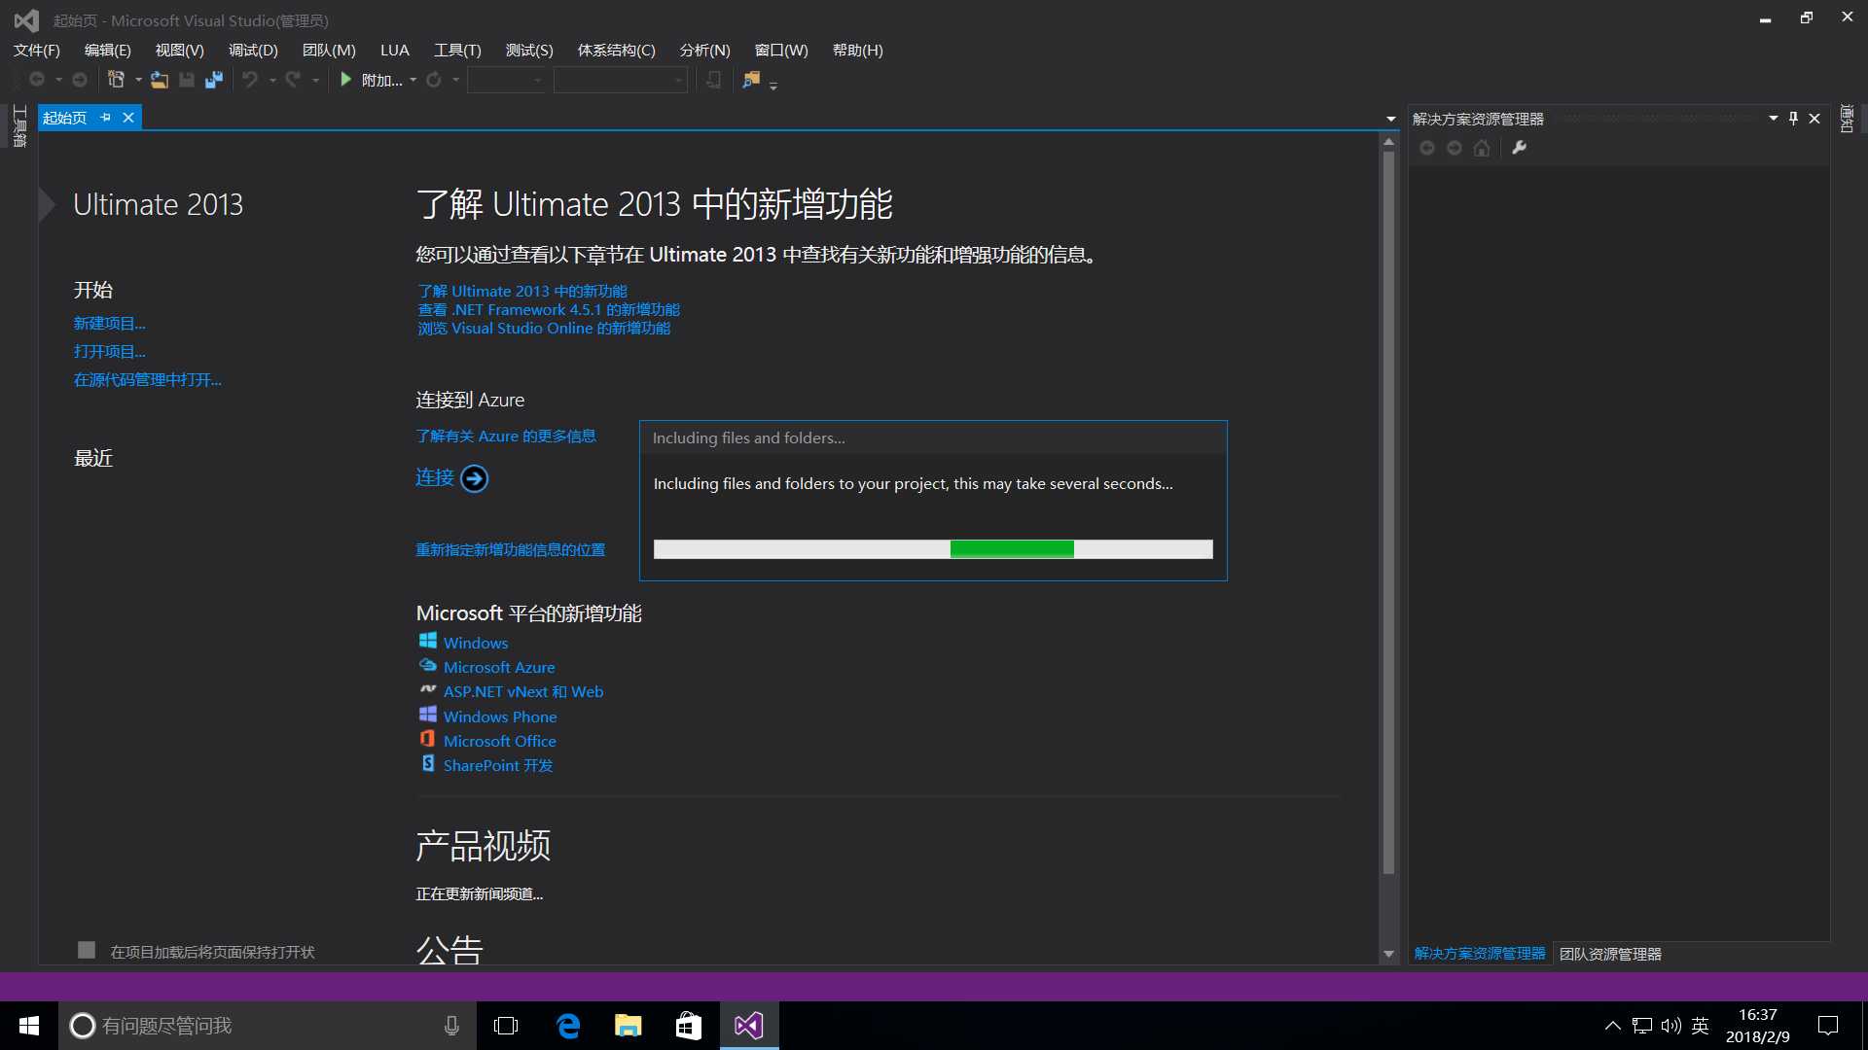This screenshot has width=1868, height=1050.
Task: Click the green file-inclusion progress bar
Action: [x=933, y=549]
